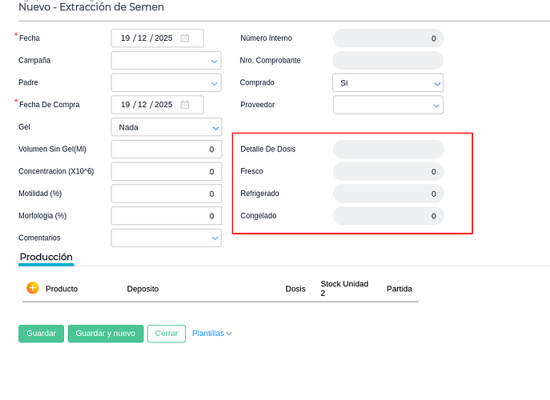Viewport: 550px width, 400px height.
Task: Focus the Concentracion input field
Action: (x=166, y=171)
